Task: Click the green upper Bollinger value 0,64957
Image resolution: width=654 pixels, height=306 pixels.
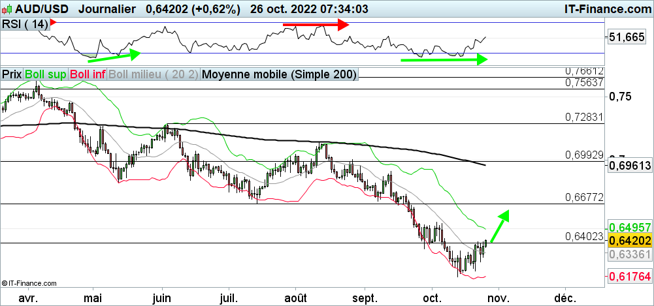Action: [630, 227]
